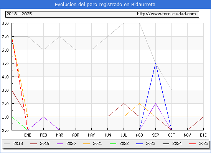This screenshot has width=211, height=153.
Task: Select the '2018' legend label
Action: pyautogui.click(x=18, y=143)
